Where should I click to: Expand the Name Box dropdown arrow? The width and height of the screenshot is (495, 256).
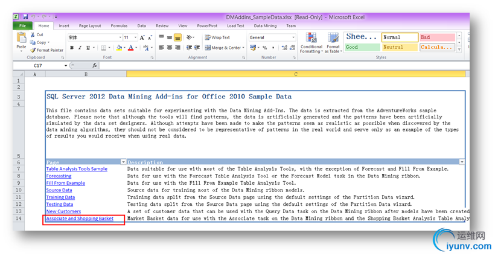[66, 66]
